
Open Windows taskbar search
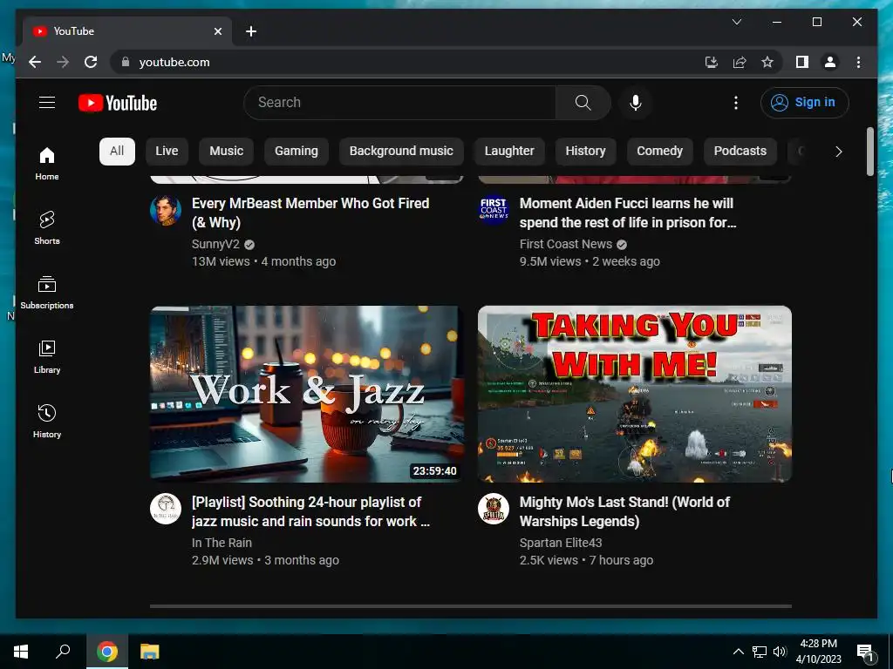click(x=63, y=652)
